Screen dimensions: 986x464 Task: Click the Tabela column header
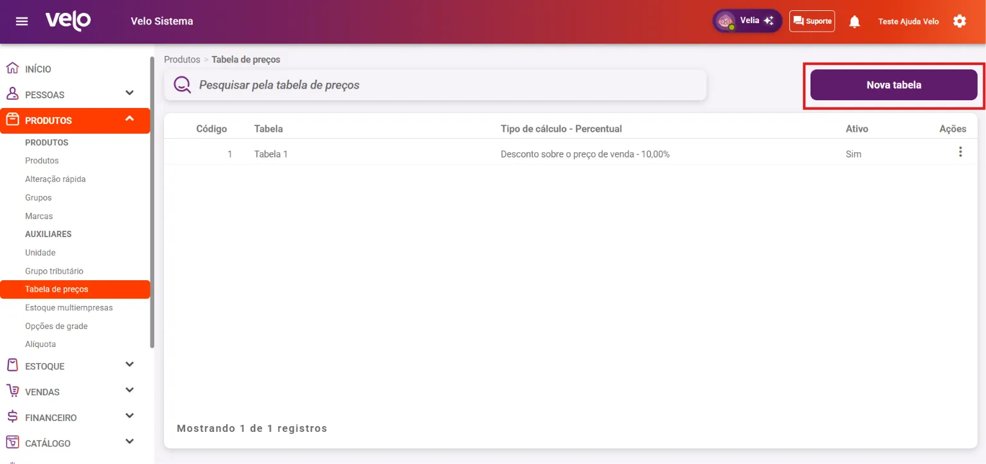pos(269,129)
